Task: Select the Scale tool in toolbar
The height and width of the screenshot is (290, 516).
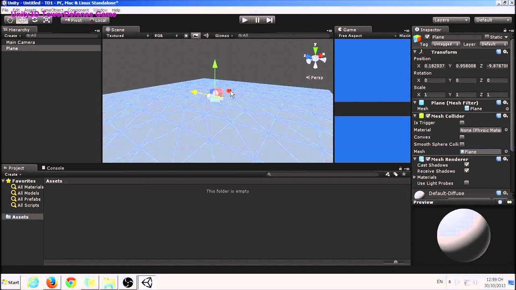Action: [x=46, y=20]
